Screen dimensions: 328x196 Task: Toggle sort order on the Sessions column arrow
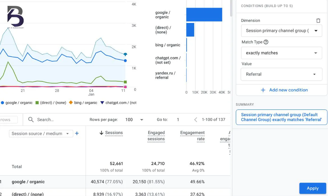pos(101,132)
